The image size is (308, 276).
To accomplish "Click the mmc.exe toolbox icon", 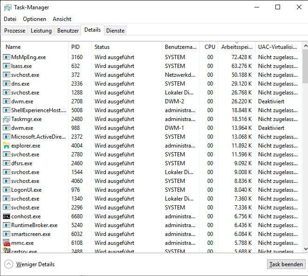I will [x=6, y=243].
